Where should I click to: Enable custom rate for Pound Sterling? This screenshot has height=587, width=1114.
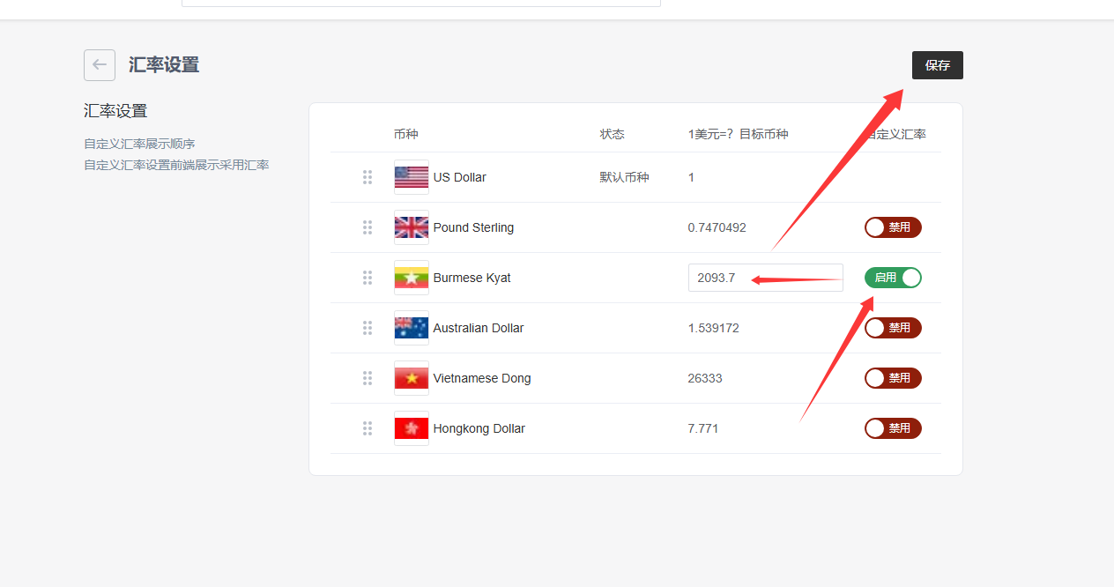[893, 227]
